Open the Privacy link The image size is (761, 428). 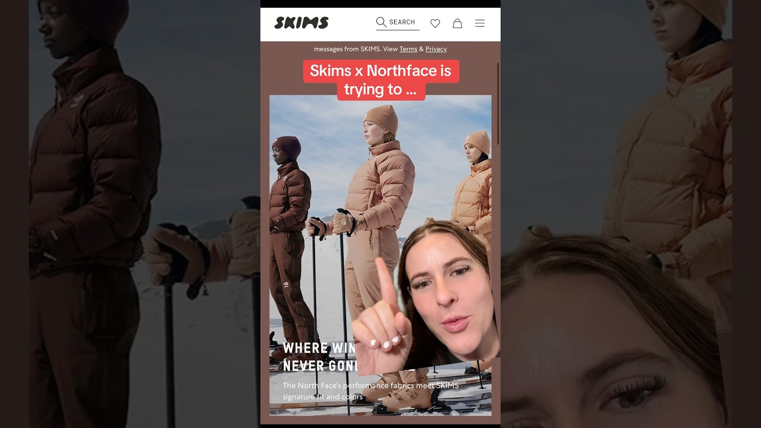point(436,49)
